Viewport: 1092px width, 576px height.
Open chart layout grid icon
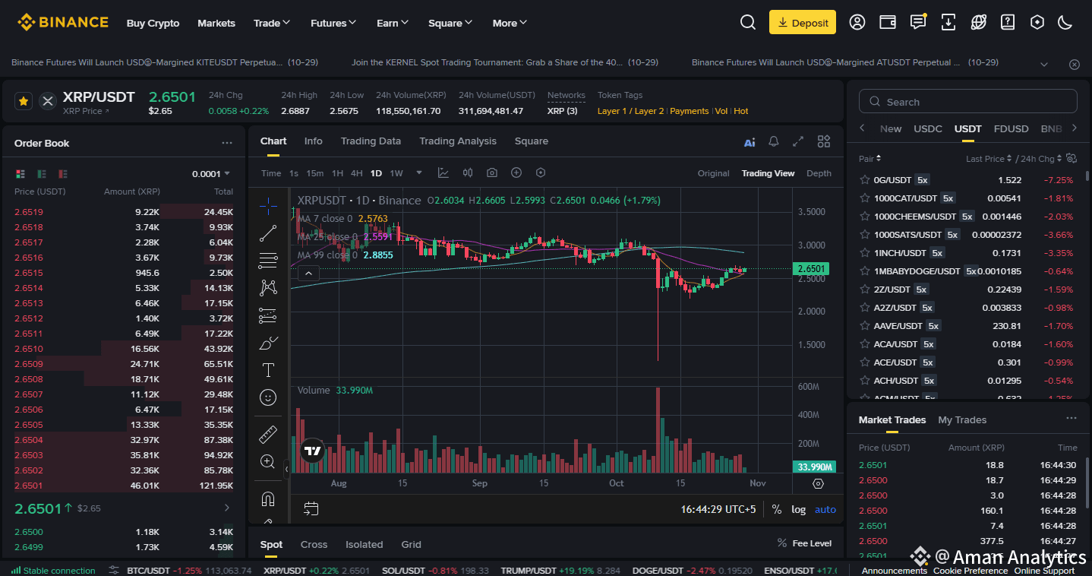(824, 141)
